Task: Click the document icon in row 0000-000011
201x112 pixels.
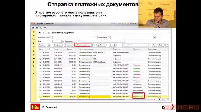Action: click(x=40, y=97)
